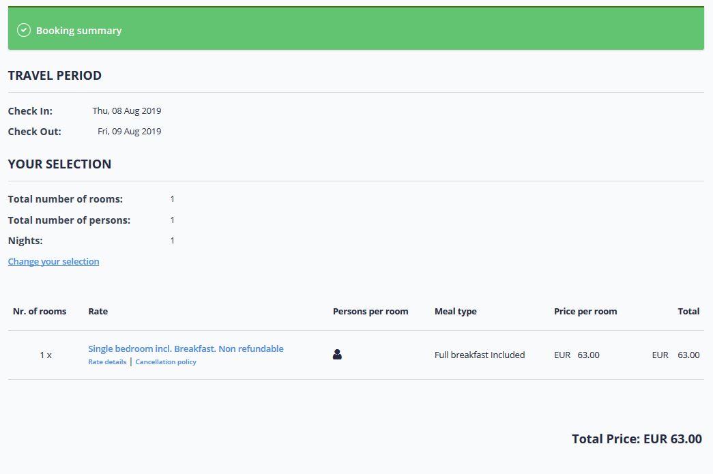Click the Total column header

point(688,311)
